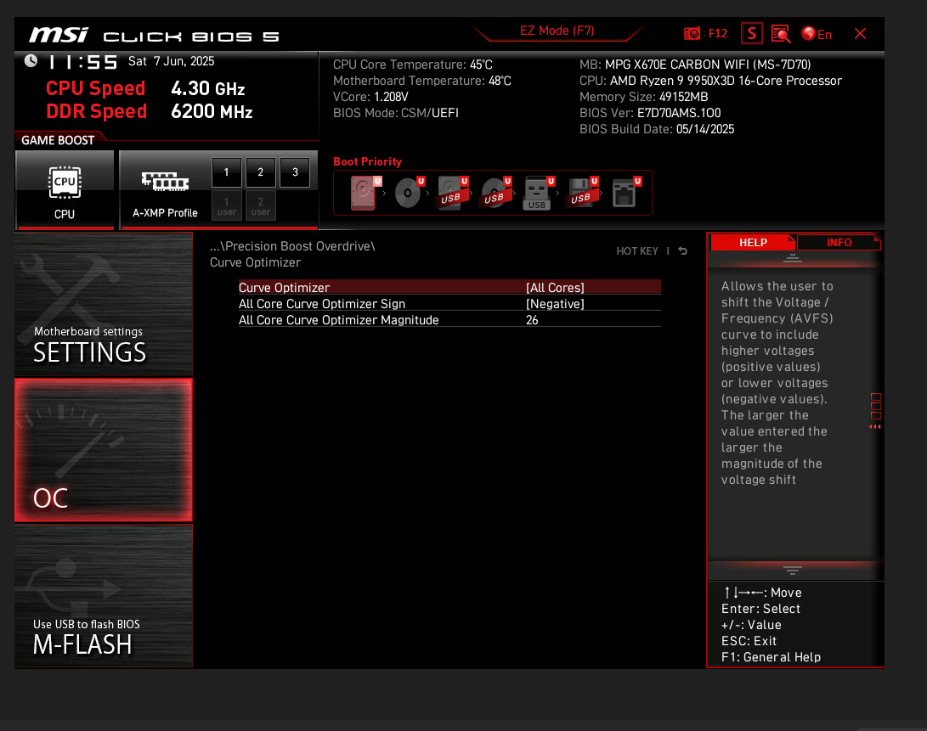Click the DDR Speed 6200 MHz readout

[x=150, y=111]
